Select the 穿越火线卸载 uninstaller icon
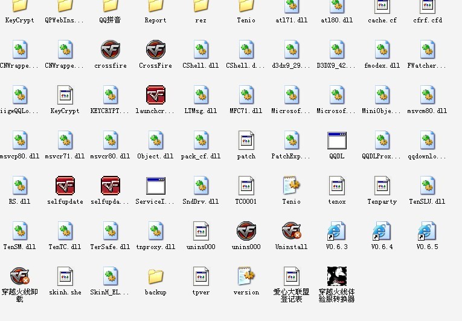The width and height of the screenshot is (462, 321). 20,276
